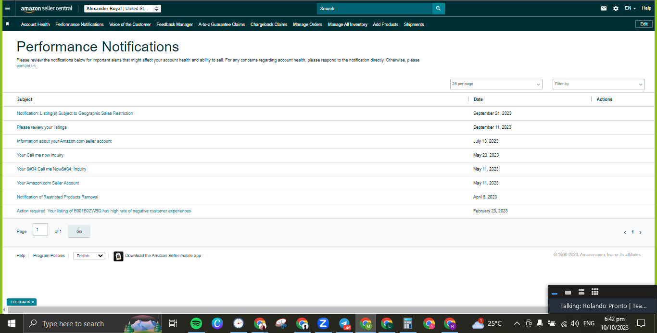This screenshot has height=333, width=657.
Task: Open Add Products in the nav bar
Action: click(386, 25)
